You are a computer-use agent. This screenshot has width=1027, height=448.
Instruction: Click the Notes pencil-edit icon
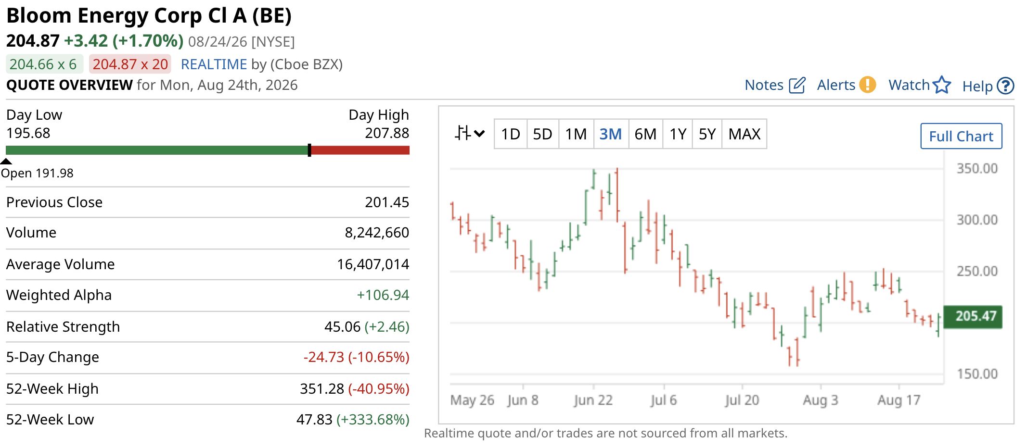click(x=796, y=85)
